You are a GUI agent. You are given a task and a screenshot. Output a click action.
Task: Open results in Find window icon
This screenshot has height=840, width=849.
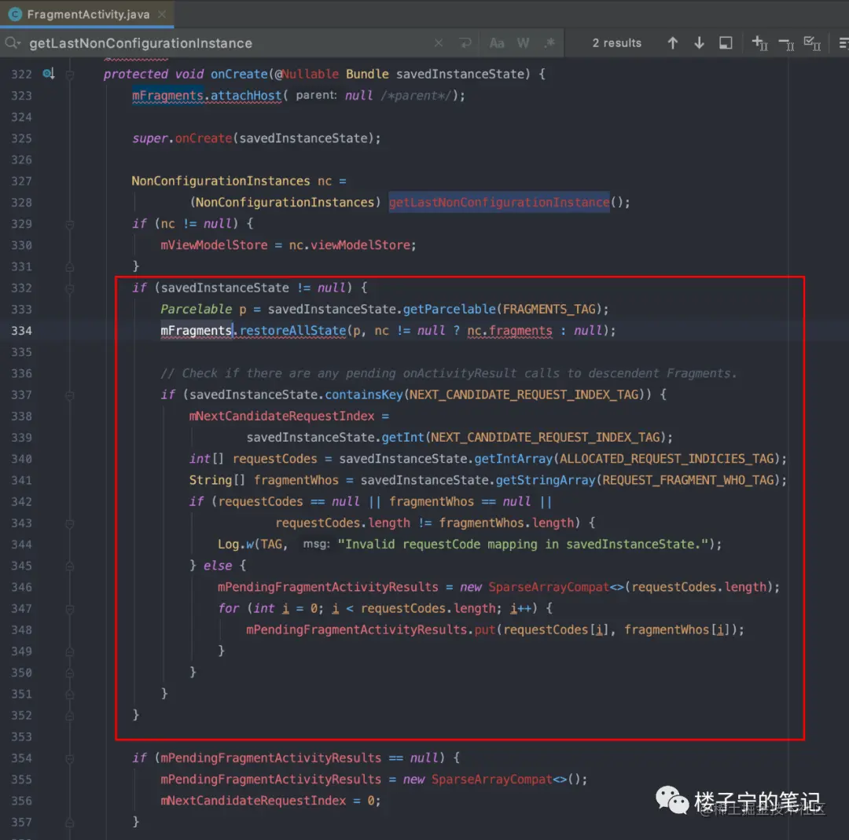coord(726,42)
